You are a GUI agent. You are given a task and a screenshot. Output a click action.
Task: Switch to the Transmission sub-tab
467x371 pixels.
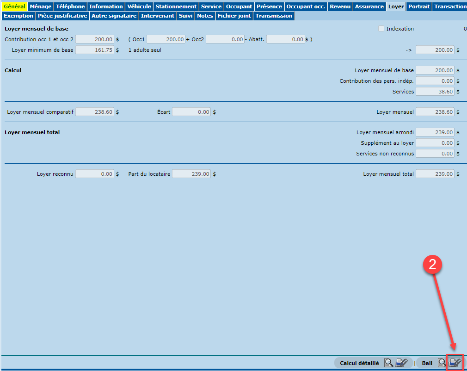[274, 16]
